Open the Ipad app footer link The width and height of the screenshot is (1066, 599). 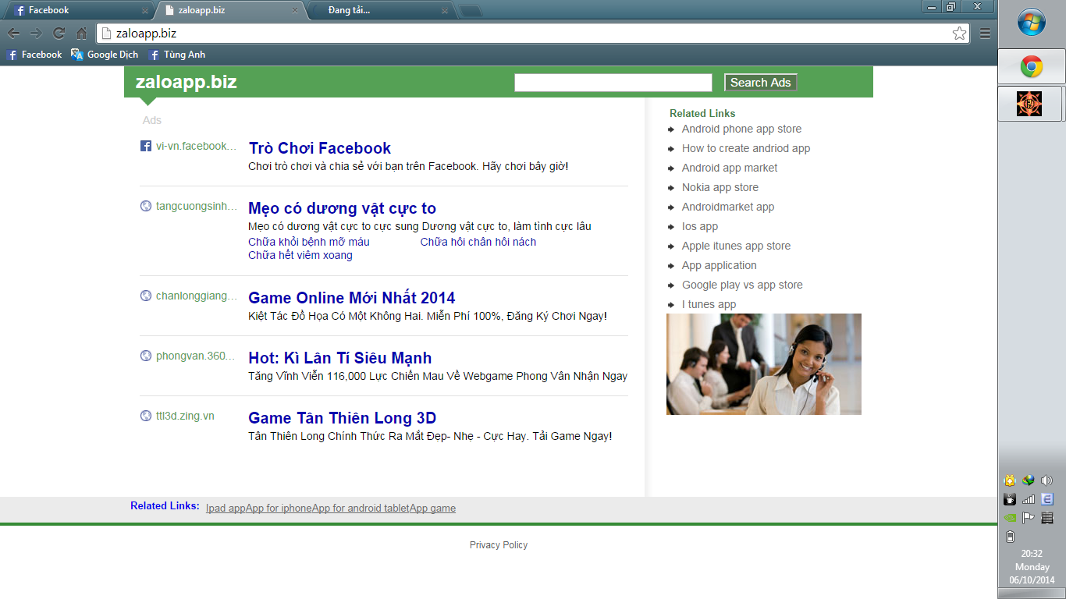pos(226,508)
